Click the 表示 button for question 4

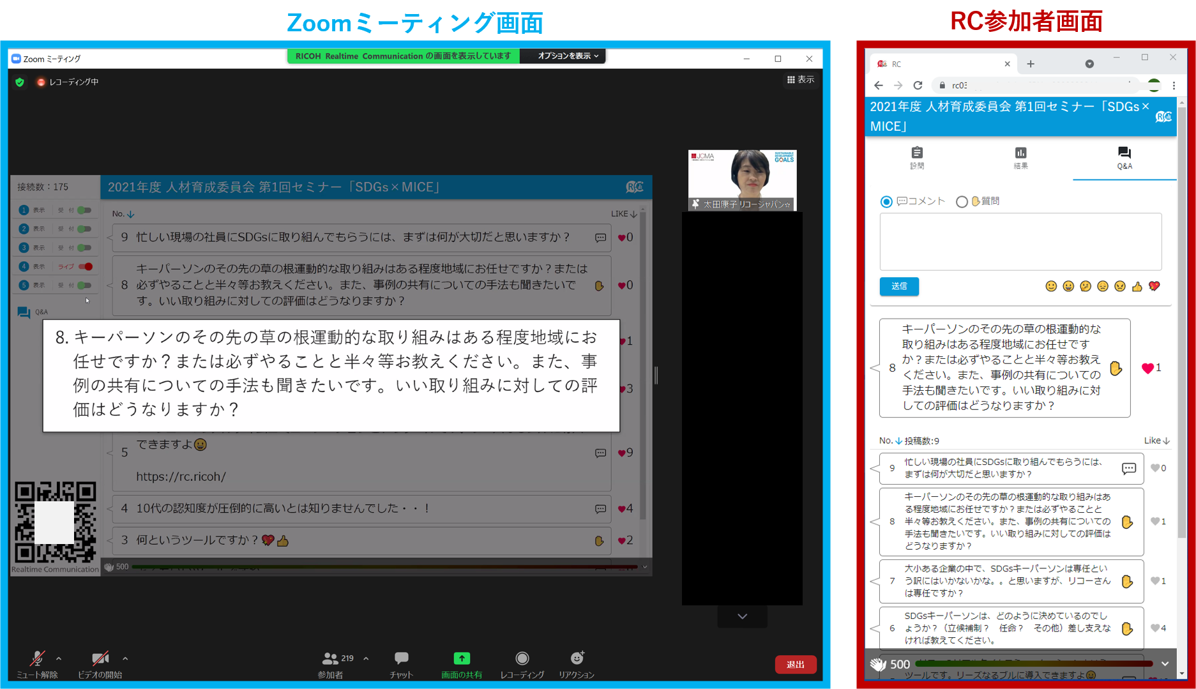click(39, 266)
